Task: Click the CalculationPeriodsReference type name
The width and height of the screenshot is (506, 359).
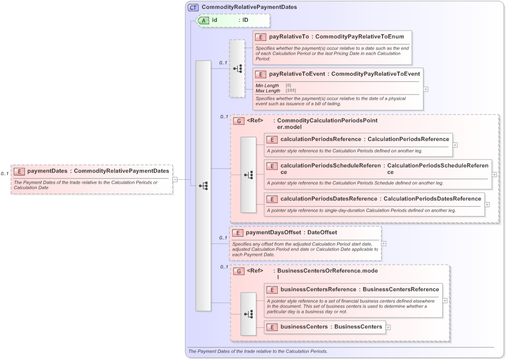Action: click(408, 139)
